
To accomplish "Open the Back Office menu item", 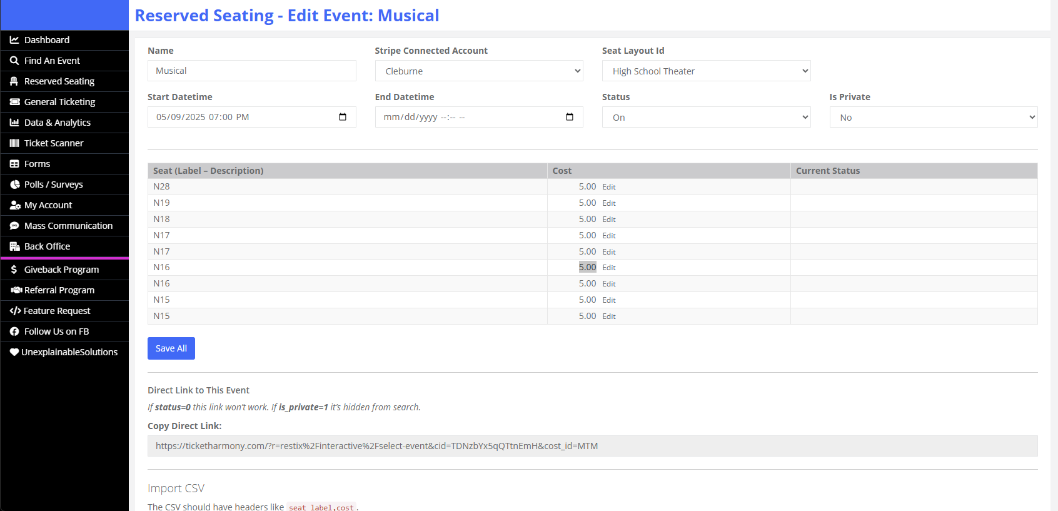I will click(47, 246).
